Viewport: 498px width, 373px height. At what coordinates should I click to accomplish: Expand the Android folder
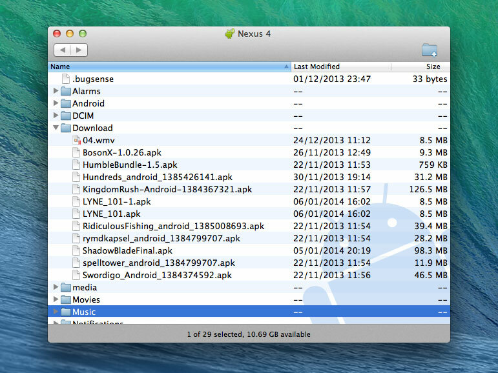pyautogui.click(x=56, y=103)
